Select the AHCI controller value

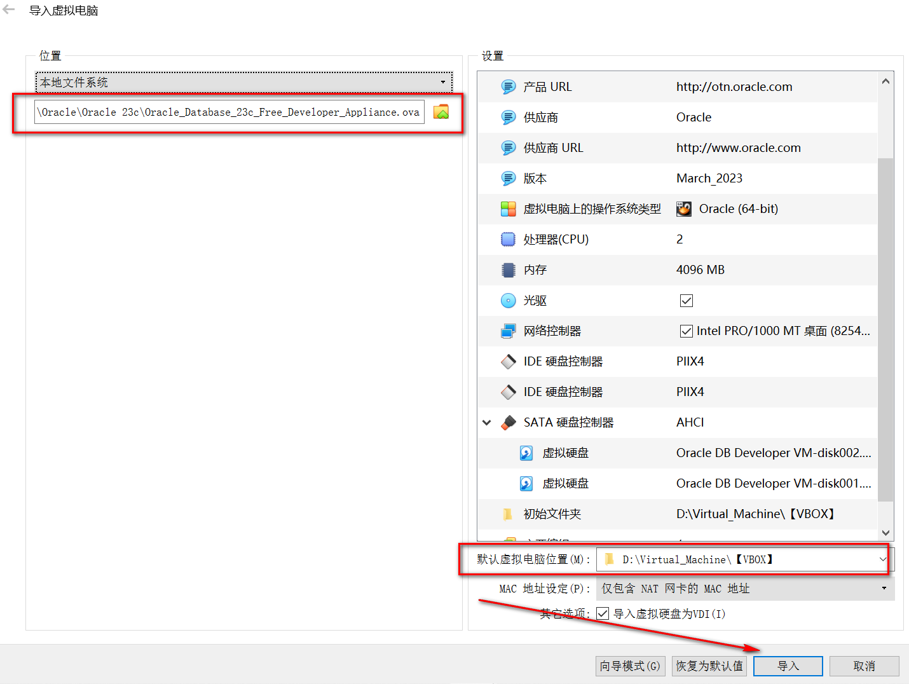tap(690, 423)
